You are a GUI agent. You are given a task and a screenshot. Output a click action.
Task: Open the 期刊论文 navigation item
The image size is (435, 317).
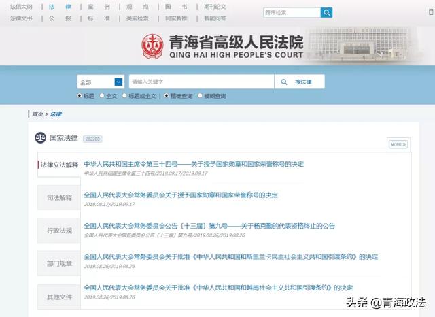tap(215, 7)
